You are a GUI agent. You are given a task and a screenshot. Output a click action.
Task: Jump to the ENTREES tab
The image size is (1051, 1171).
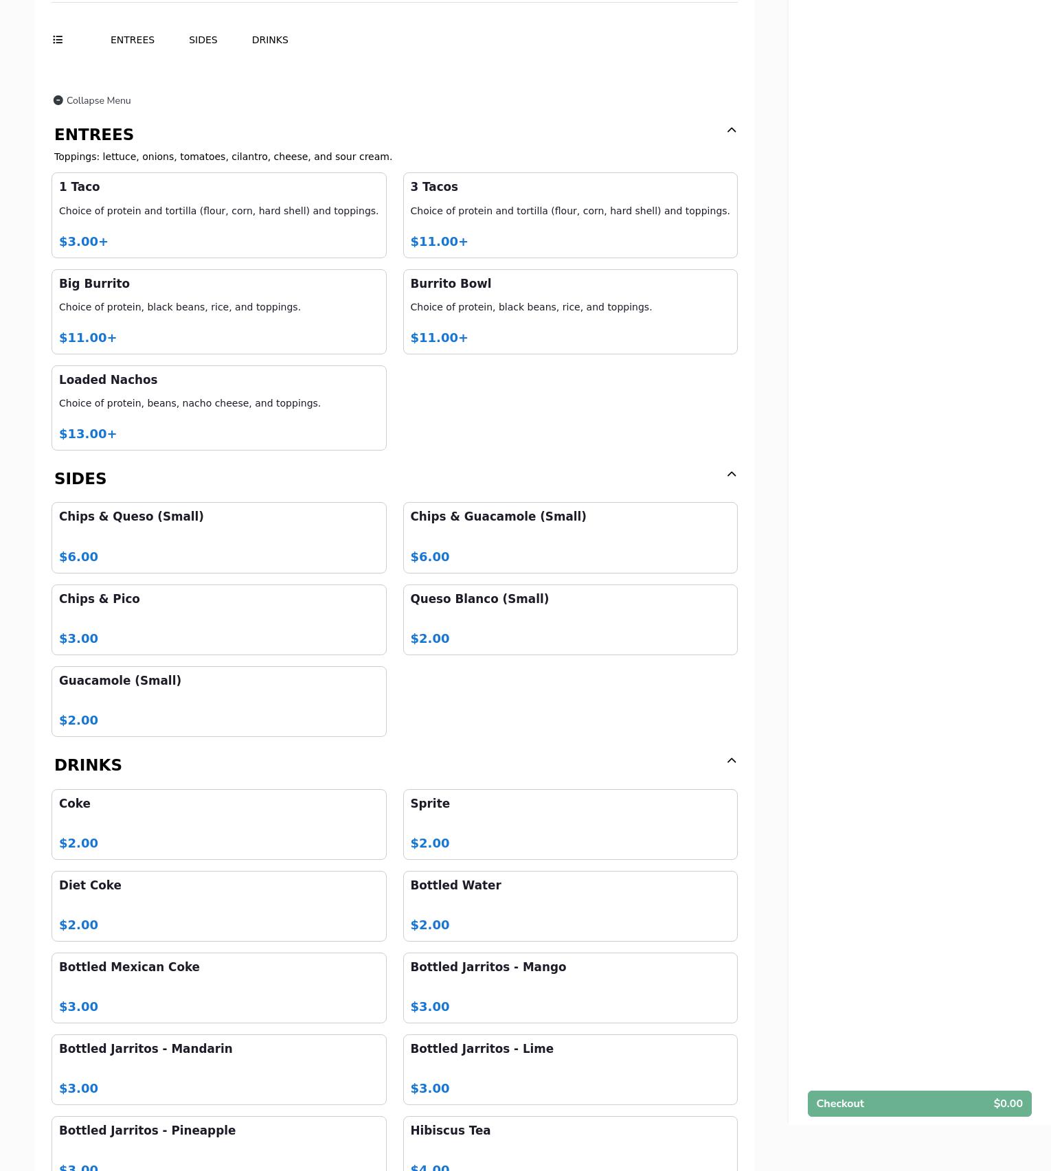(x=133, y=40)
